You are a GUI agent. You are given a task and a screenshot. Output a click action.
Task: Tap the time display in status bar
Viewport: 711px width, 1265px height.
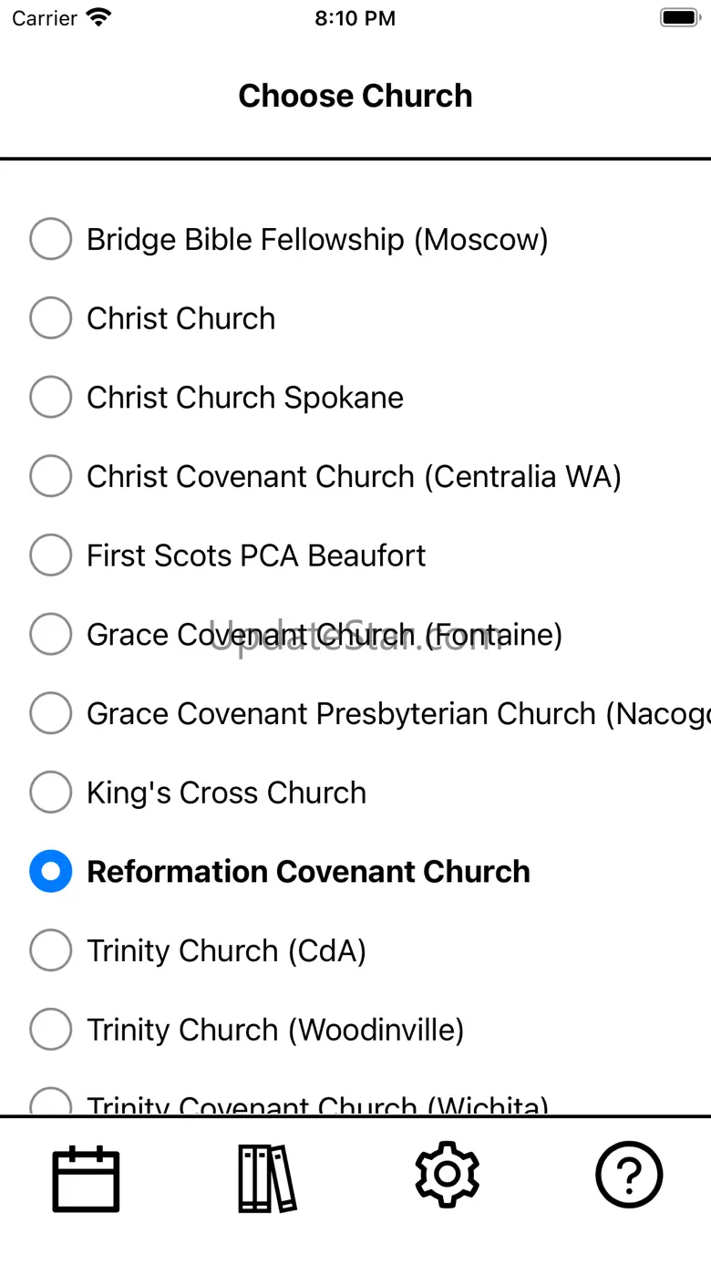tap(355, 18)
